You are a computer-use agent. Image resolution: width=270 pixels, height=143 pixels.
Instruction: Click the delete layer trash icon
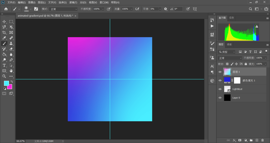coord(262,140)
